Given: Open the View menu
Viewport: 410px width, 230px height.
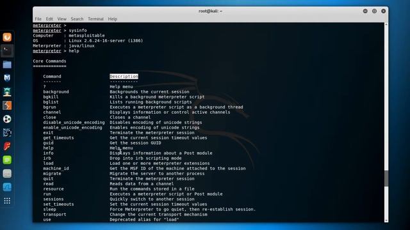Looking at the screenshot, I should (x=62, y=19).
